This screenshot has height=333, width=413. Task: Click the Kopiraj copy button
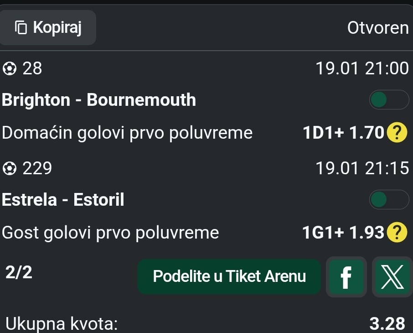[48, 28]
